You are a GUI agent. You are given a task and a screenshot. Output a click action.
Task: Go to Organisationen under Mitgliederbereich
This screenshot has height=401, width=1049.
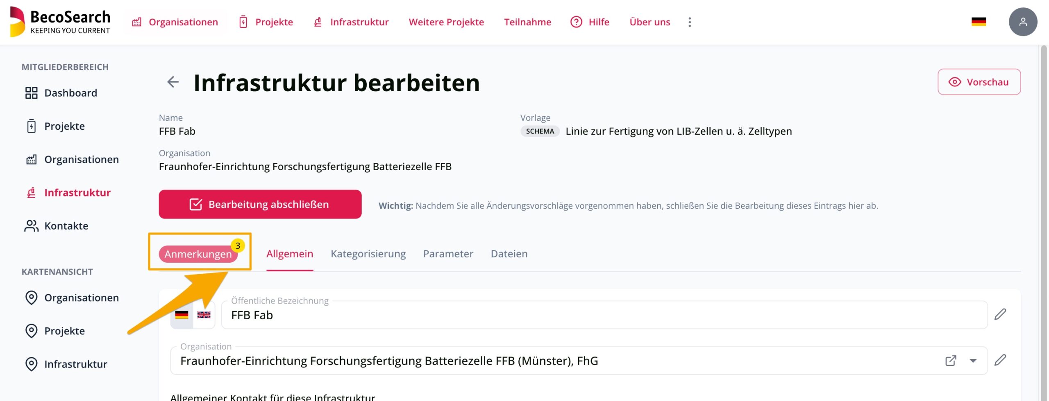72,159
